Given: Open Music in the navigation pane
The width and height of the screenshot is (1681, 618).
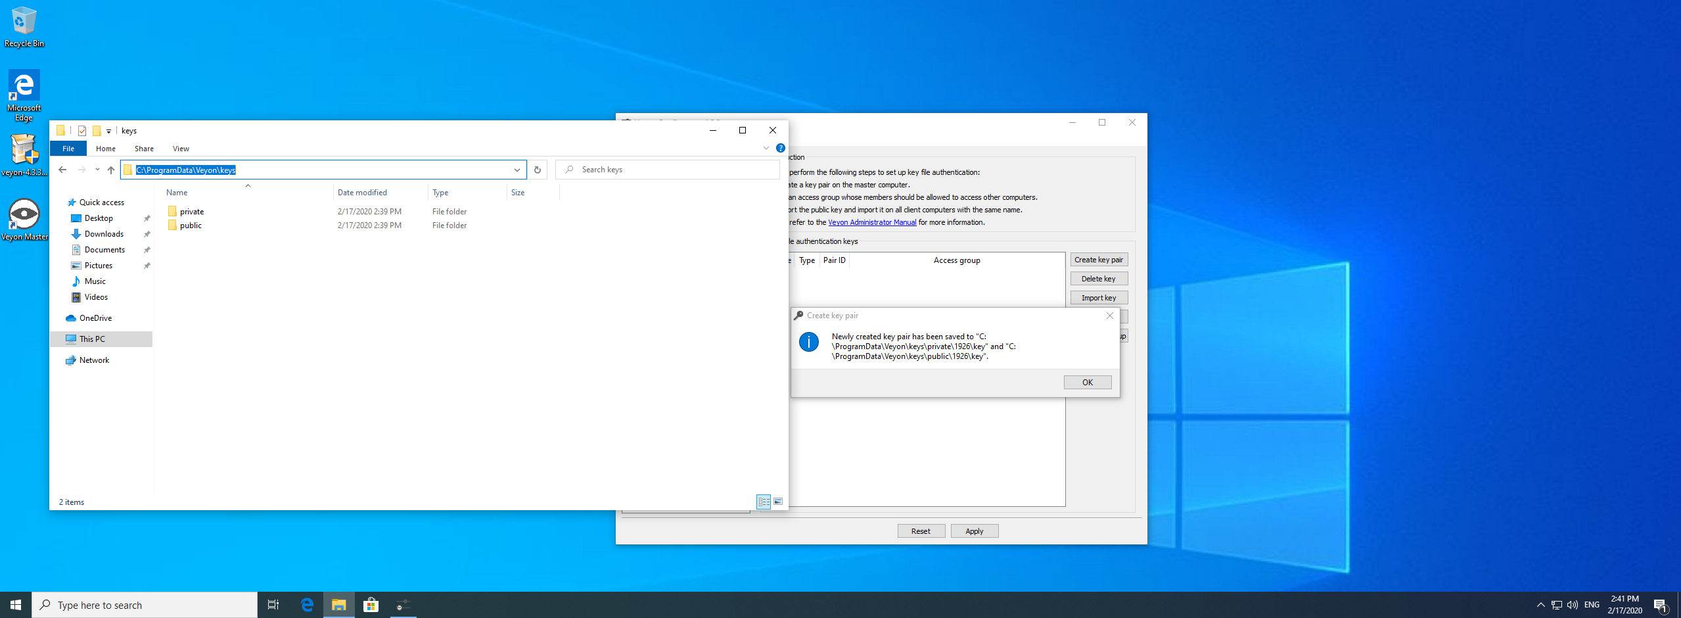Looking at the screenshot, I should [x=95, y=281].
